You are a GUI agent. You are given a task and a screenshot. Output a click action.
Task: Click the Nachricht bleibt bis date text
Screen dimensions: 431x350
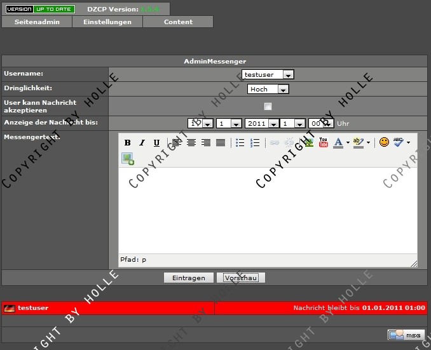point(359,307)
